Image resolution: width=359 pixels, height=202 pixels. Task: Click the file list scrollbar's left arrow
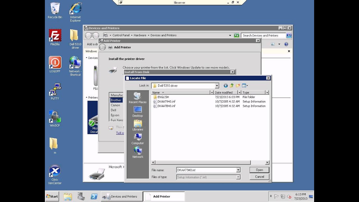pos(153,162)
